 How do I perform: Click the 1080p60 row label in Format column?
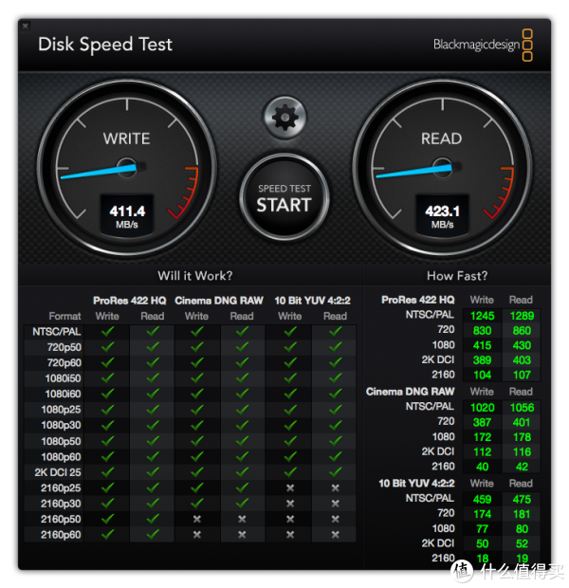[61, 456]
